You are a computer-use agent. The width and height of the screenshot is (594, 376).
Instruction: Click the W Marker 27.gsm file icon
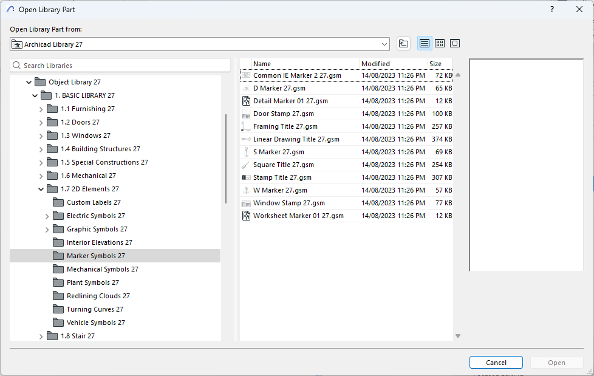246,190
